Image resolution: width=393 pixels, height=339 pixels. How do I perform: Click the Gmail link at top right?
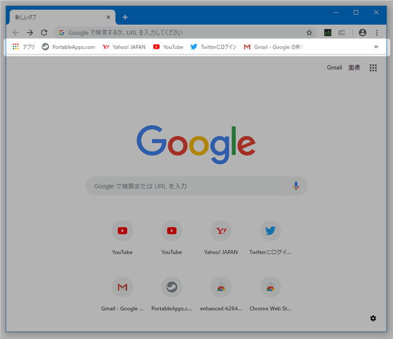tap(334, 68)
